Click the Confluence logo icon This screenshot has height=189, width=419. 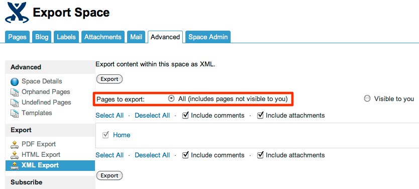[x=17, y=13]
